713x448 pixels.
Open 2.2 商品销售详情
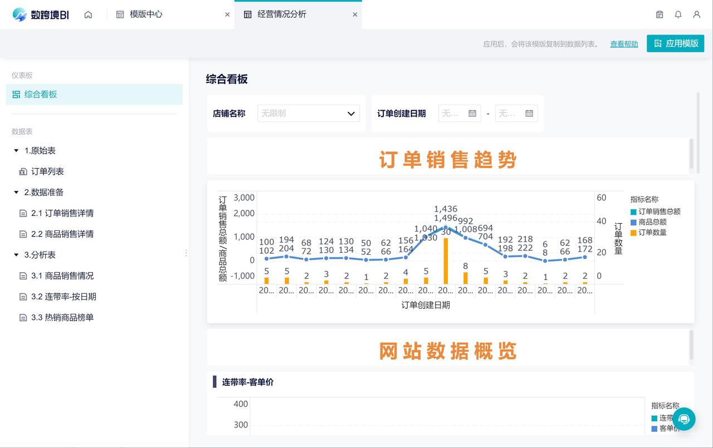tap(62, 234)
